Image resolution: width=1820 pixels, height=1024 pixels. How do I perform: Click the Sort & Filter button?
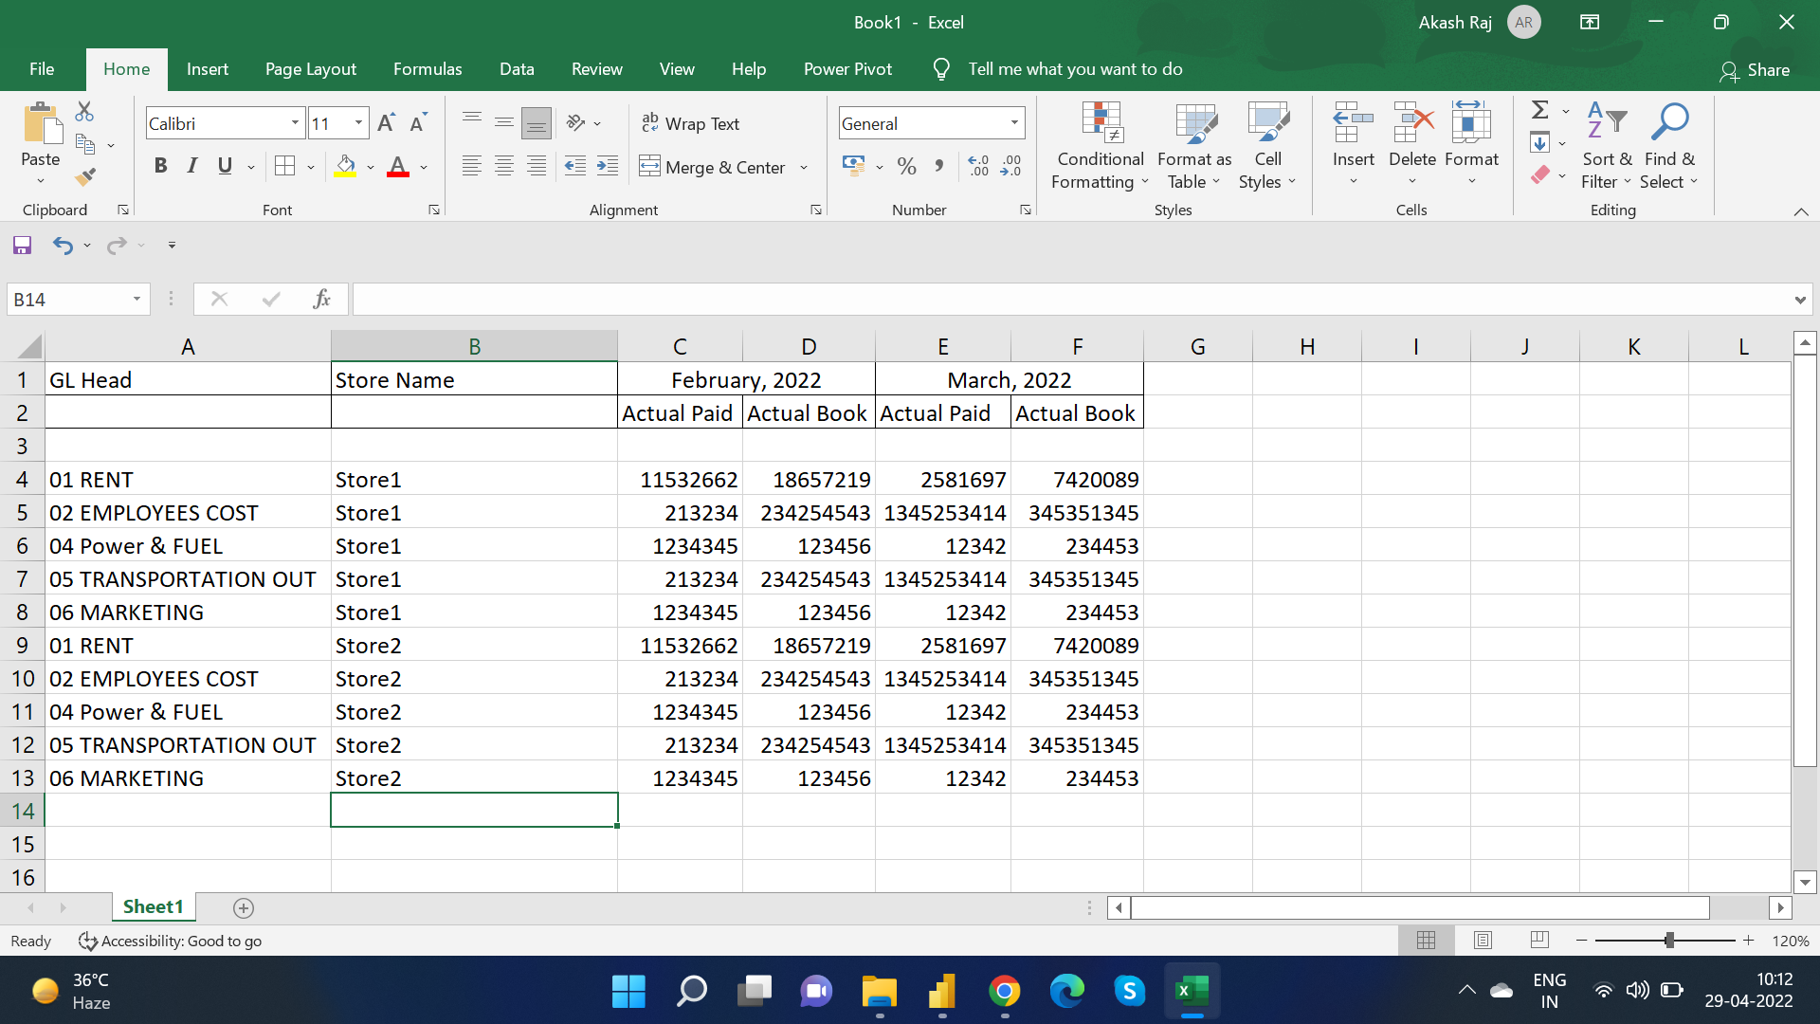[1607, 146]
